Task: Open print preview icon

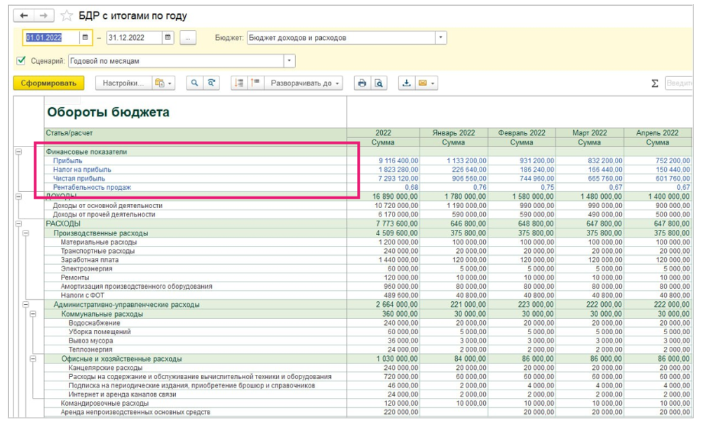Action: [379, 83]
